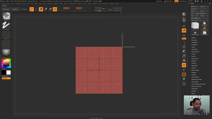Open the Home Page button
This screenshot has height=119, width=212.
(x=6, y=9)
